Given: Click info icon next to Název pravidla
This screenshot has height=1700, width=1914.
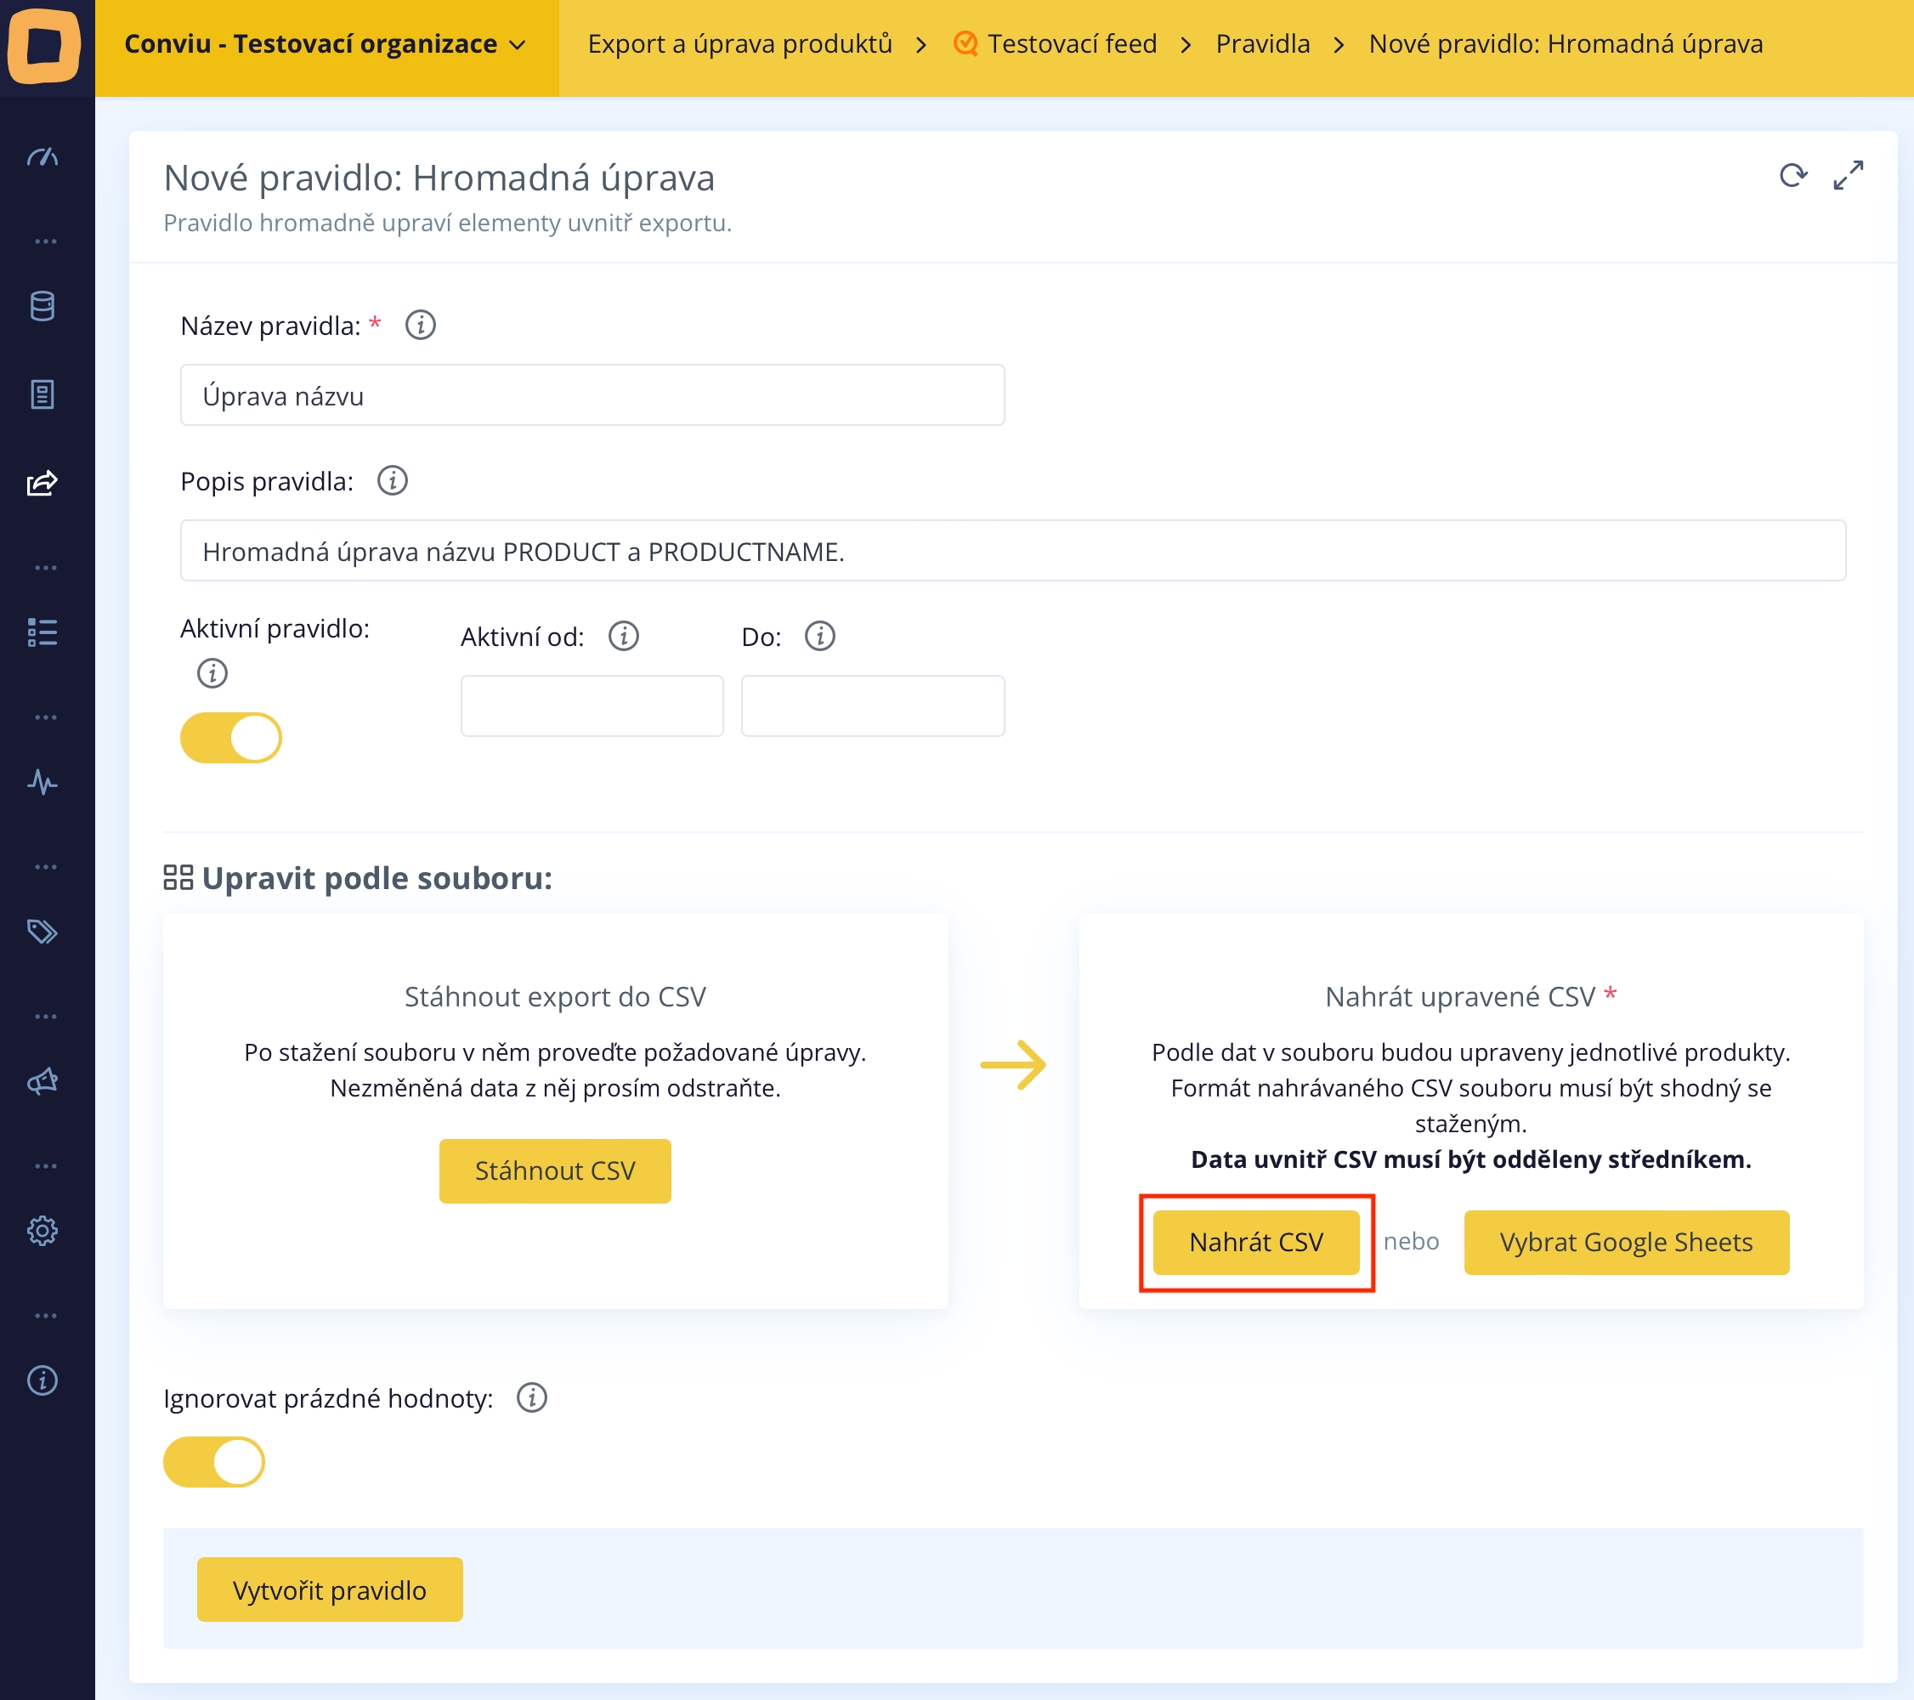Looking at the screenshot, I should click(421, 325).
